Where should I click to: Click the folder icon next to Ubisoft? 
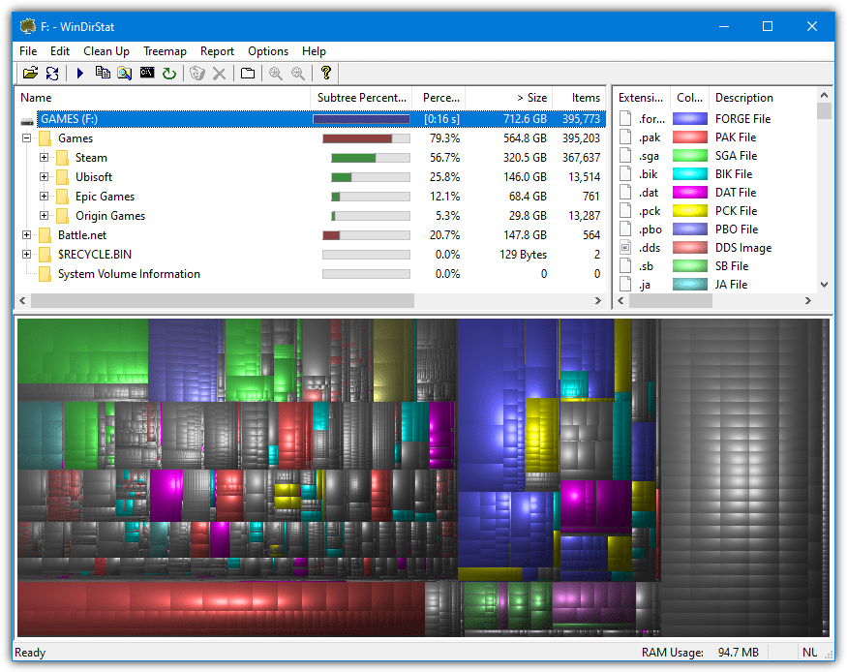click(62, 177)
